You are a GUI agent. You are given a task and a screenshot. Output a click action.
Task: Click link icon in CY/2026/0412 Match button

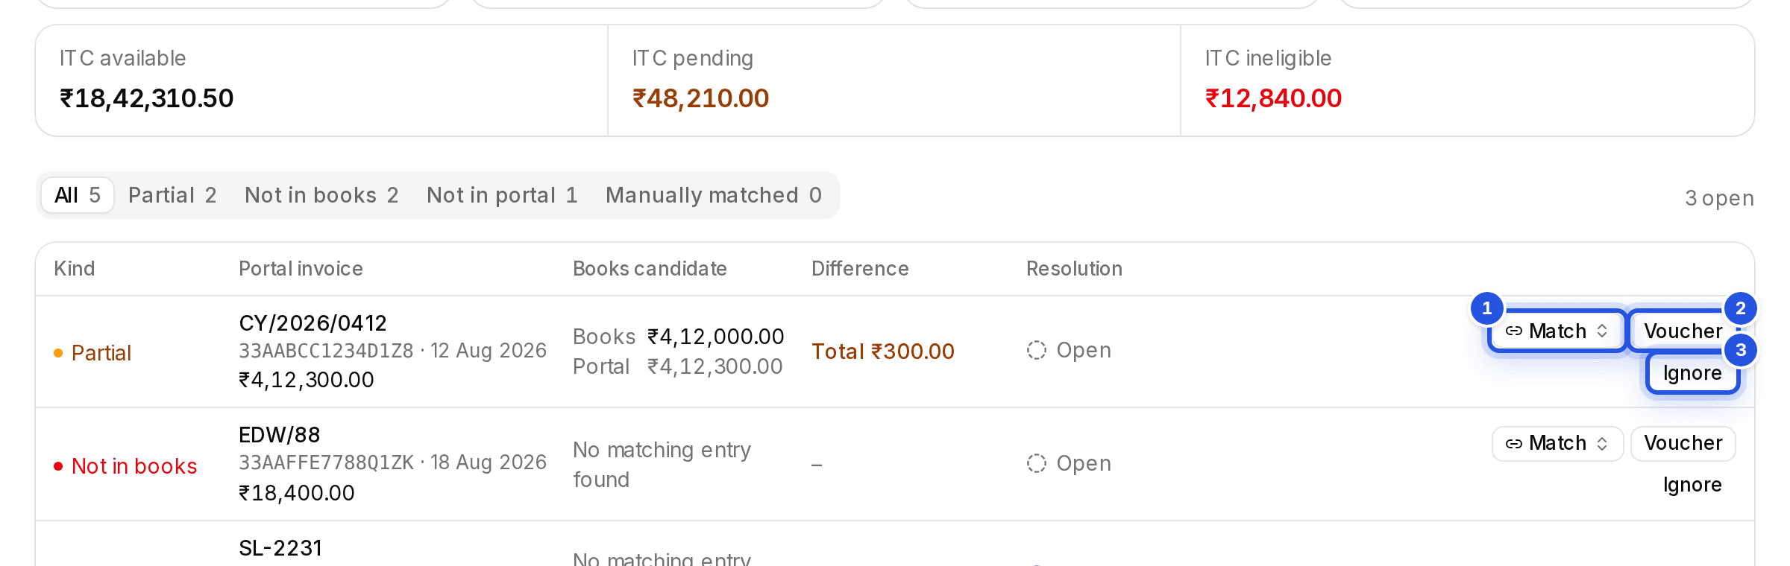point(1513,331)
